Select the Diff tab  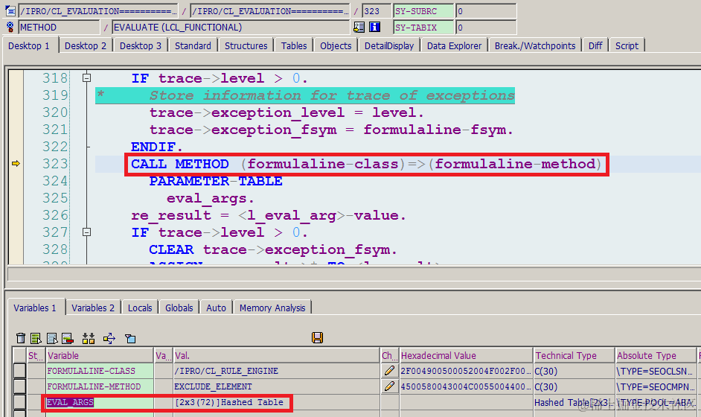click(x=595, y=45)
